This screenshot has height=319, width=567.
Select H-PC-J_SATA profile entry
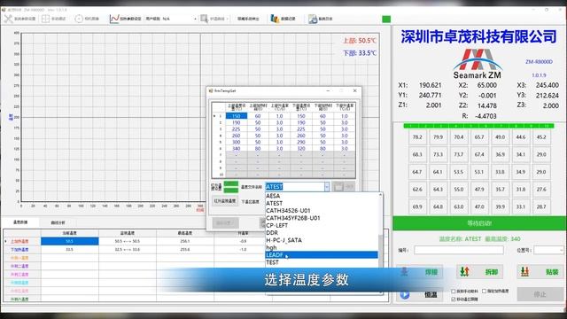coord(322,240)
